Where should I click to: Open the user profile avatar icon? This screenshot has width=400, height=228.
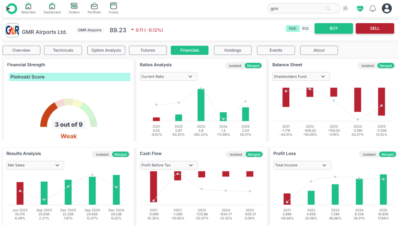pos(387,8)
